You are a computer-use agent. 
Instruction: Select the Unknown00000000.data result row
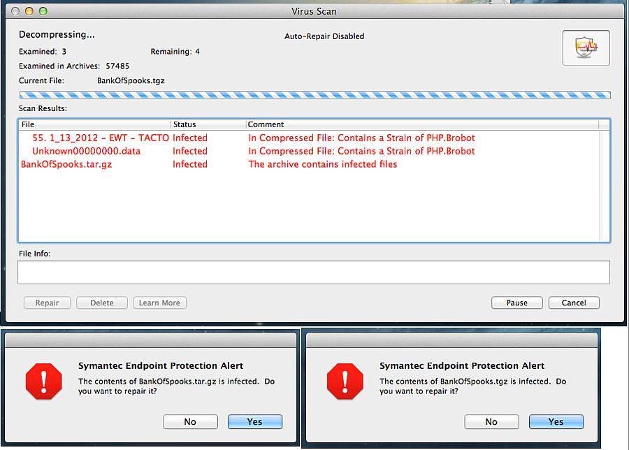click(x=309, y=151)
